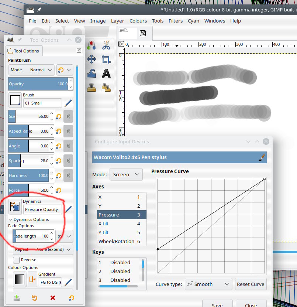
Task: Select the Foreground Select tool icon
Action: pos(91,45)
